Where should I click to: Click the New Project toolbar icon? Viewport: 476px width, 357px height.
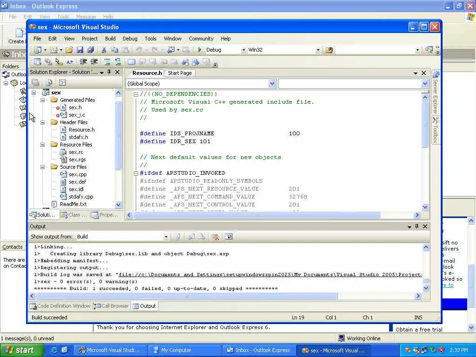[38, 50]
